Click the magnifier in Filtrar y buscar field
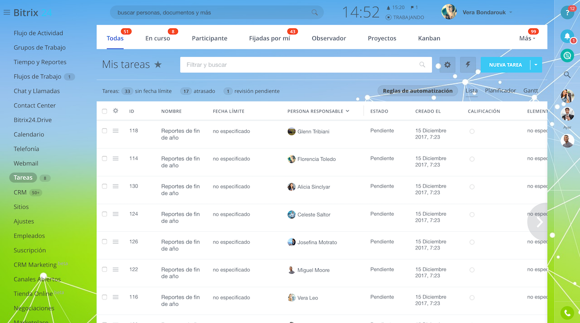 [x=423, y=65]
